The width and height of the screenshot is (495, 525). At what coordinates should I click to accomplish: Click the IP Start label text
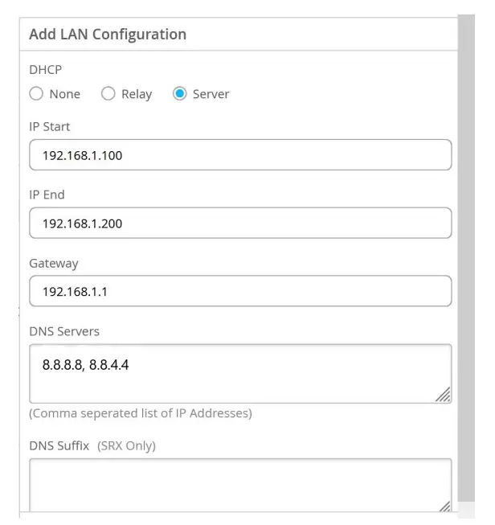(x=49, y=126)
